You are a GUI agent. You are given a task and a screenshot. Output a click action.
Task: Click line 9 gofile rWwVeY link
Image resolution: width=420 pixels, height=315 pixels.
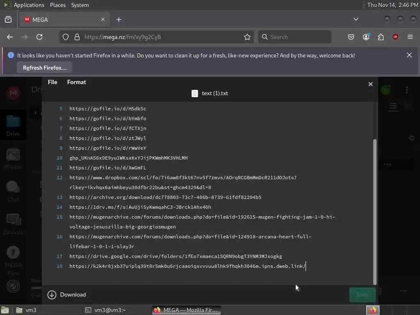click(108, 148)
